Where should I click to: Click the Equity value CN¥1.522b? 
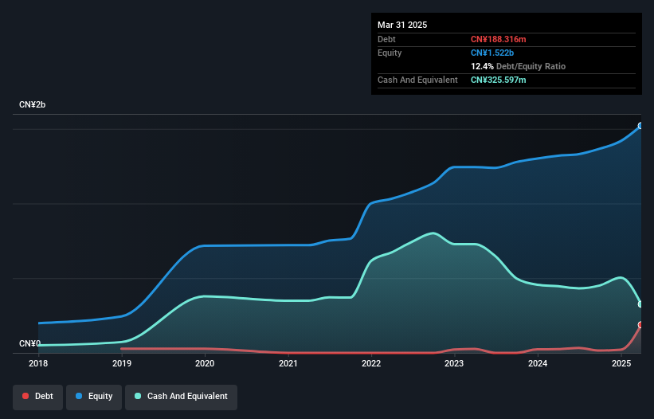tap(492, 53)
